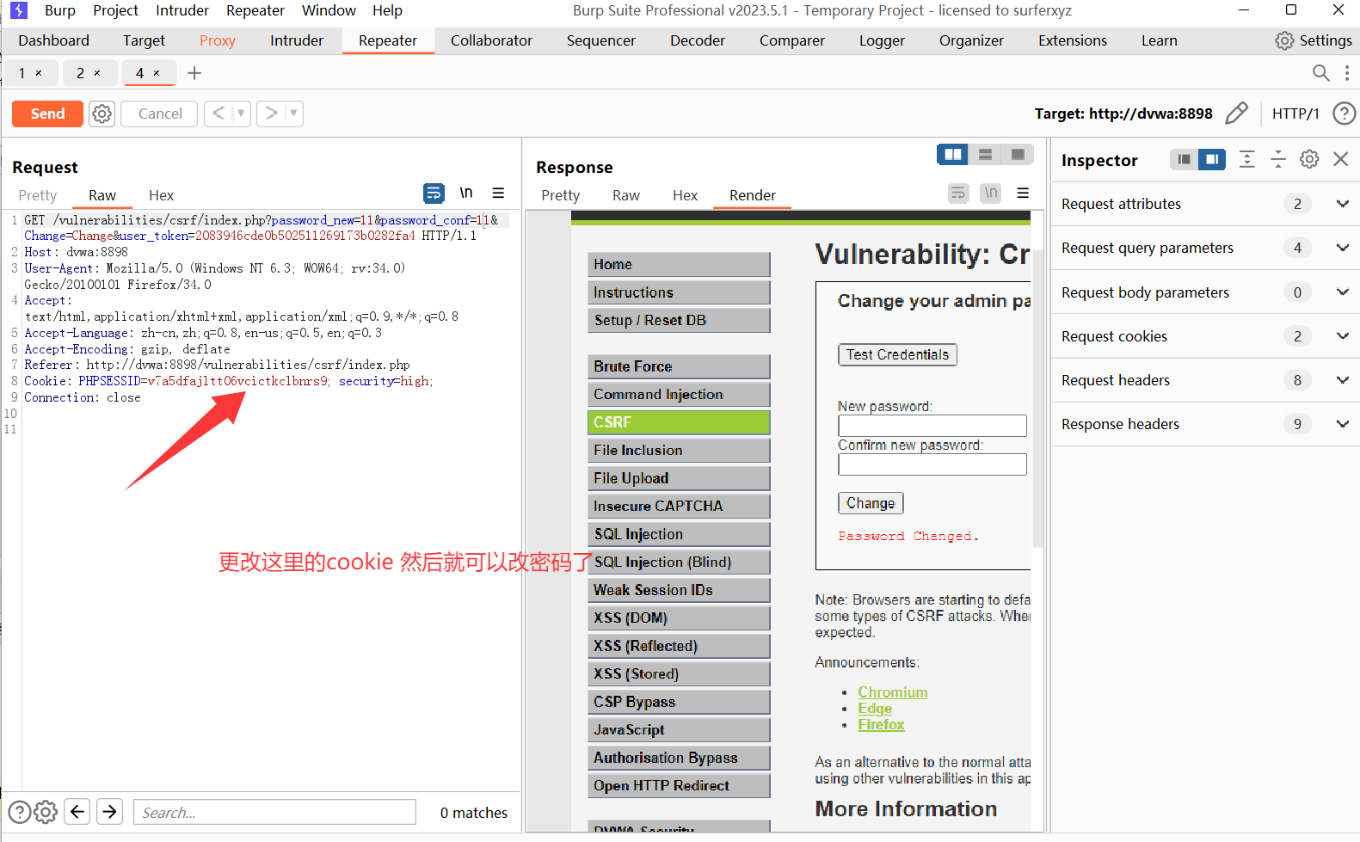Screen dimensions: 1360x842
Task: Expand Request query parameters section
Action: click(x=1342, y=248)
